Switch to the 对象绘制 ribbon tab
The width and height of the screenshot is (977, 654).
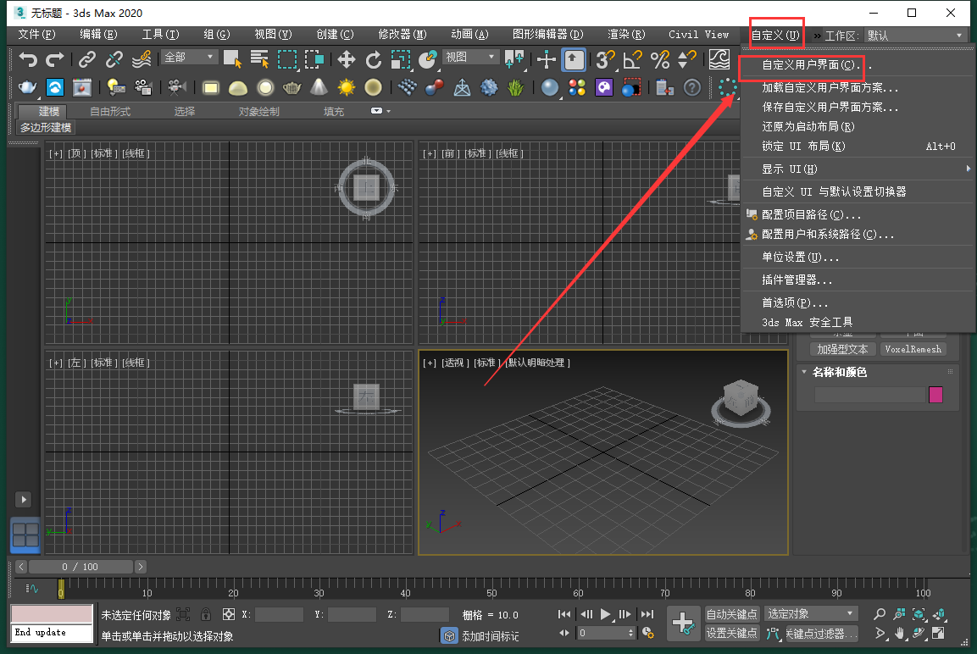coord(258,112)
